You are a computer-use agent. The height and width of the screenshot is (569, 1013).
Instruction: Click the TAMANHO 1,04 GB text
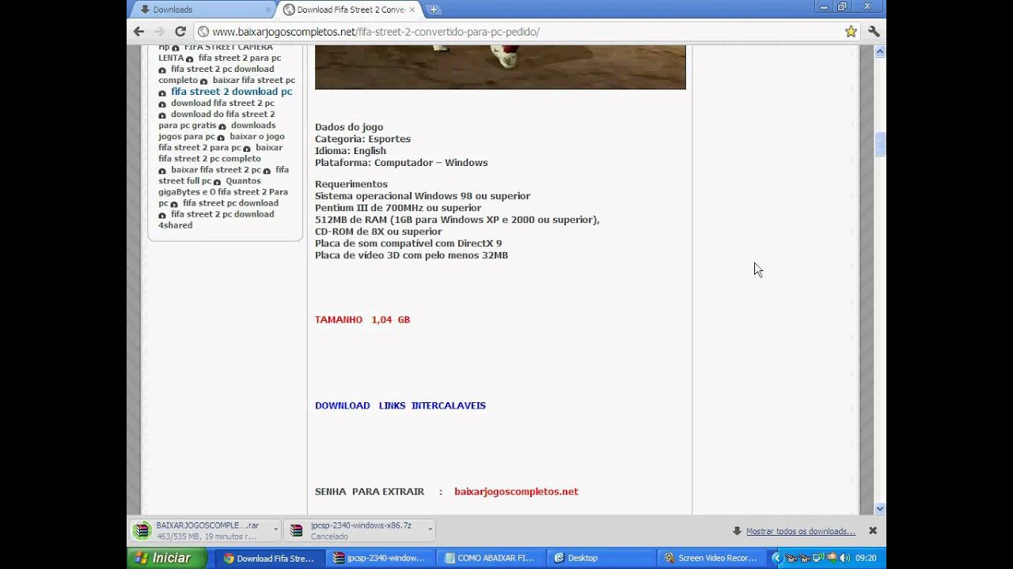point(362,320)
